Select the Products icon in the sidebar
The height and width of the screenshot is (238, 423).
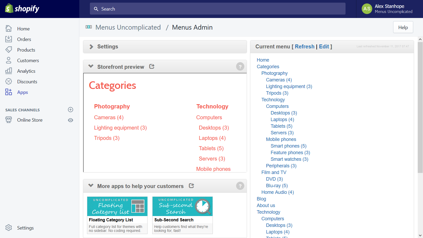[9, 50]
